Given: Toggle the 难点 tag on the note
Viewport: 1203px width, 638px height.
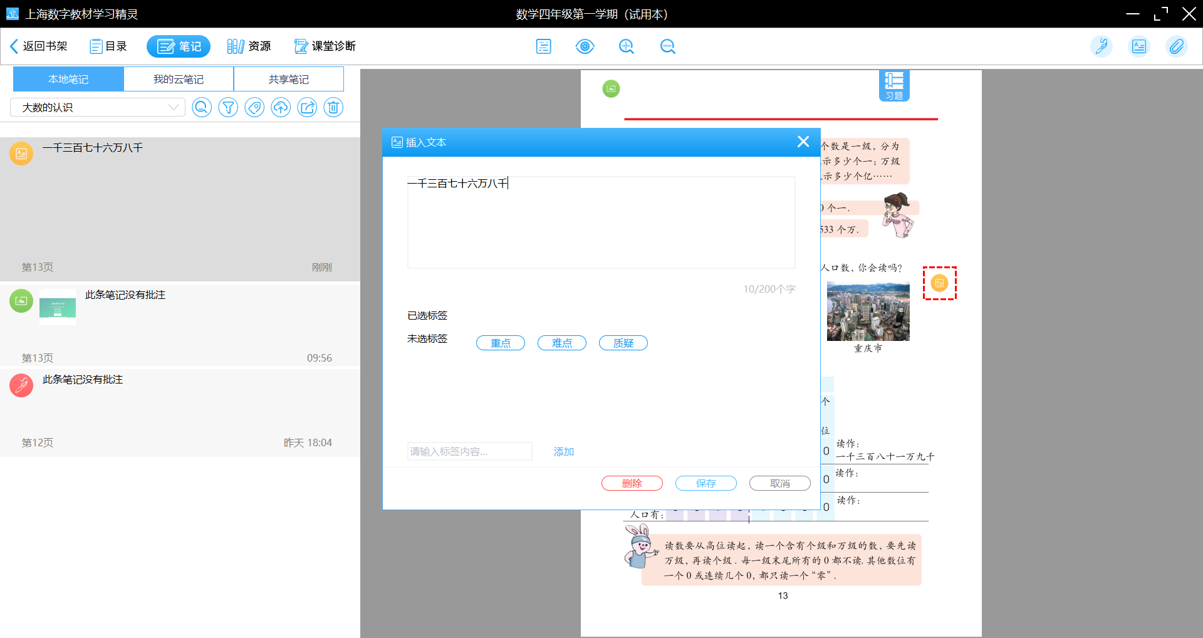Looking at the screenshot, I should (561, 343).
